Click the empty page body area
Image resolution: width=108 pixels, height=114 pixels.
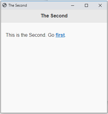click(x=54, y=75)
